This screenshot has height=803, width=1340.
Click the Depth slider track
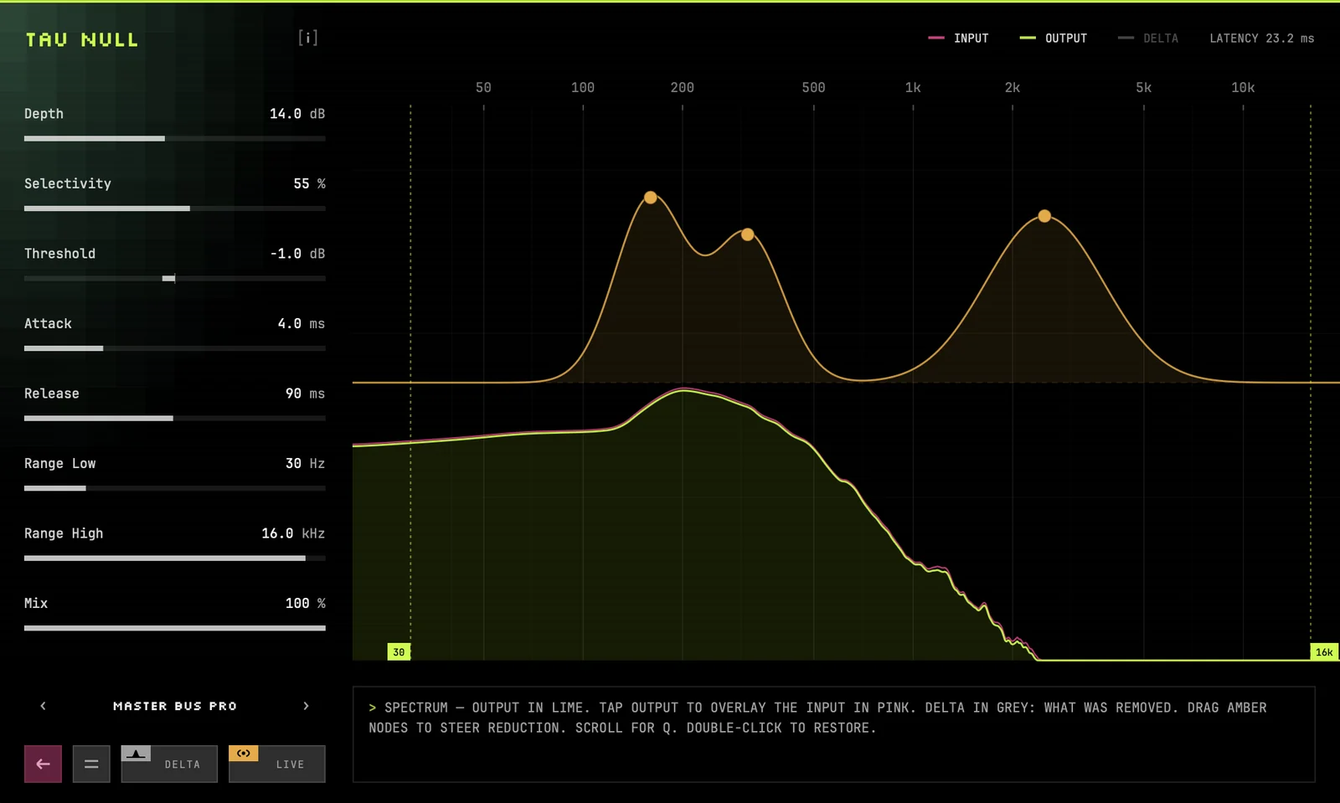(x=175, y=138)
